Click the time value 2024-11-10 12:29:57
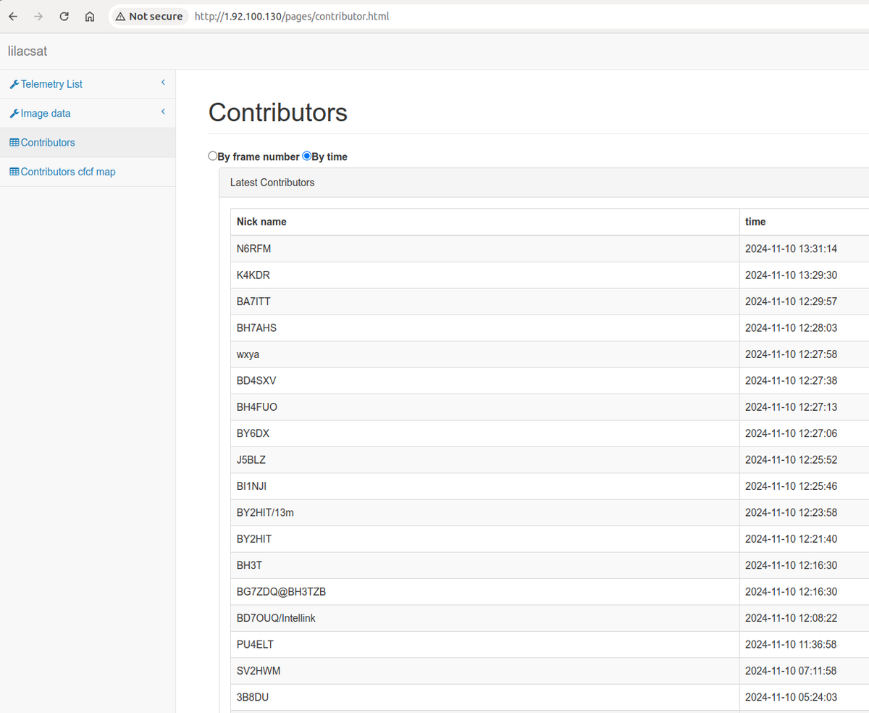869x713 pixels. coord(791,301)
